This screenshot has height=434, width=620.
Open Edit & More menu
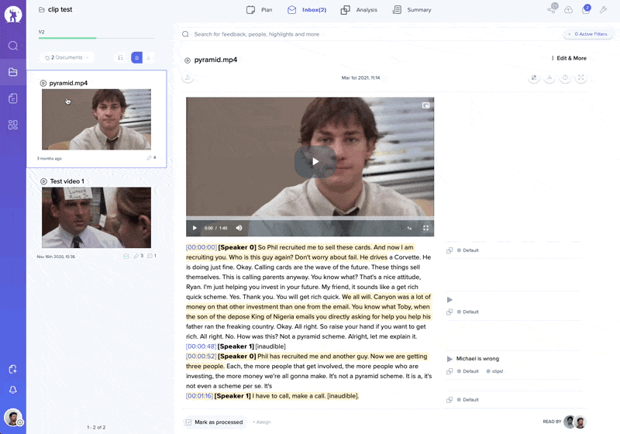(569, 58)
